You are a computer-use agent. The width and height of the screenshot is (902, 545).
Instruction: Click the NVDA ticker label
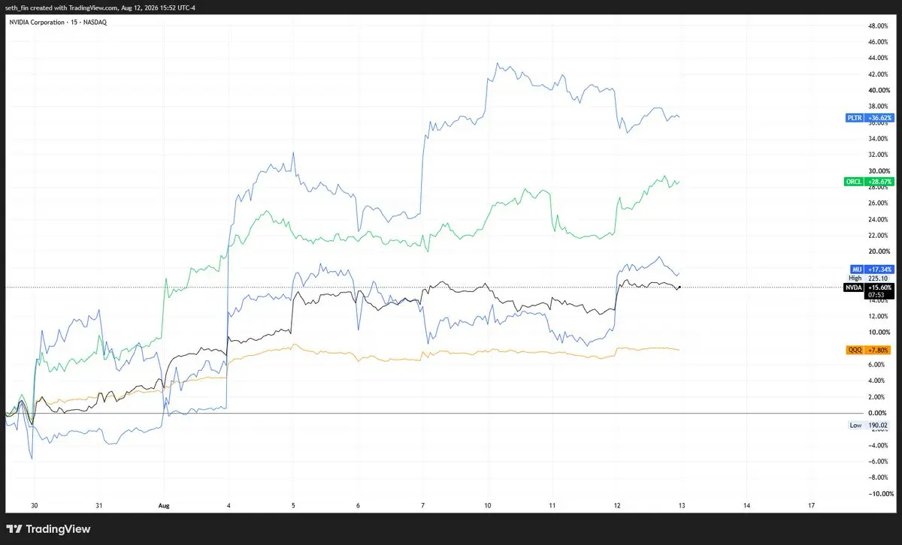(x=853, y=288)
